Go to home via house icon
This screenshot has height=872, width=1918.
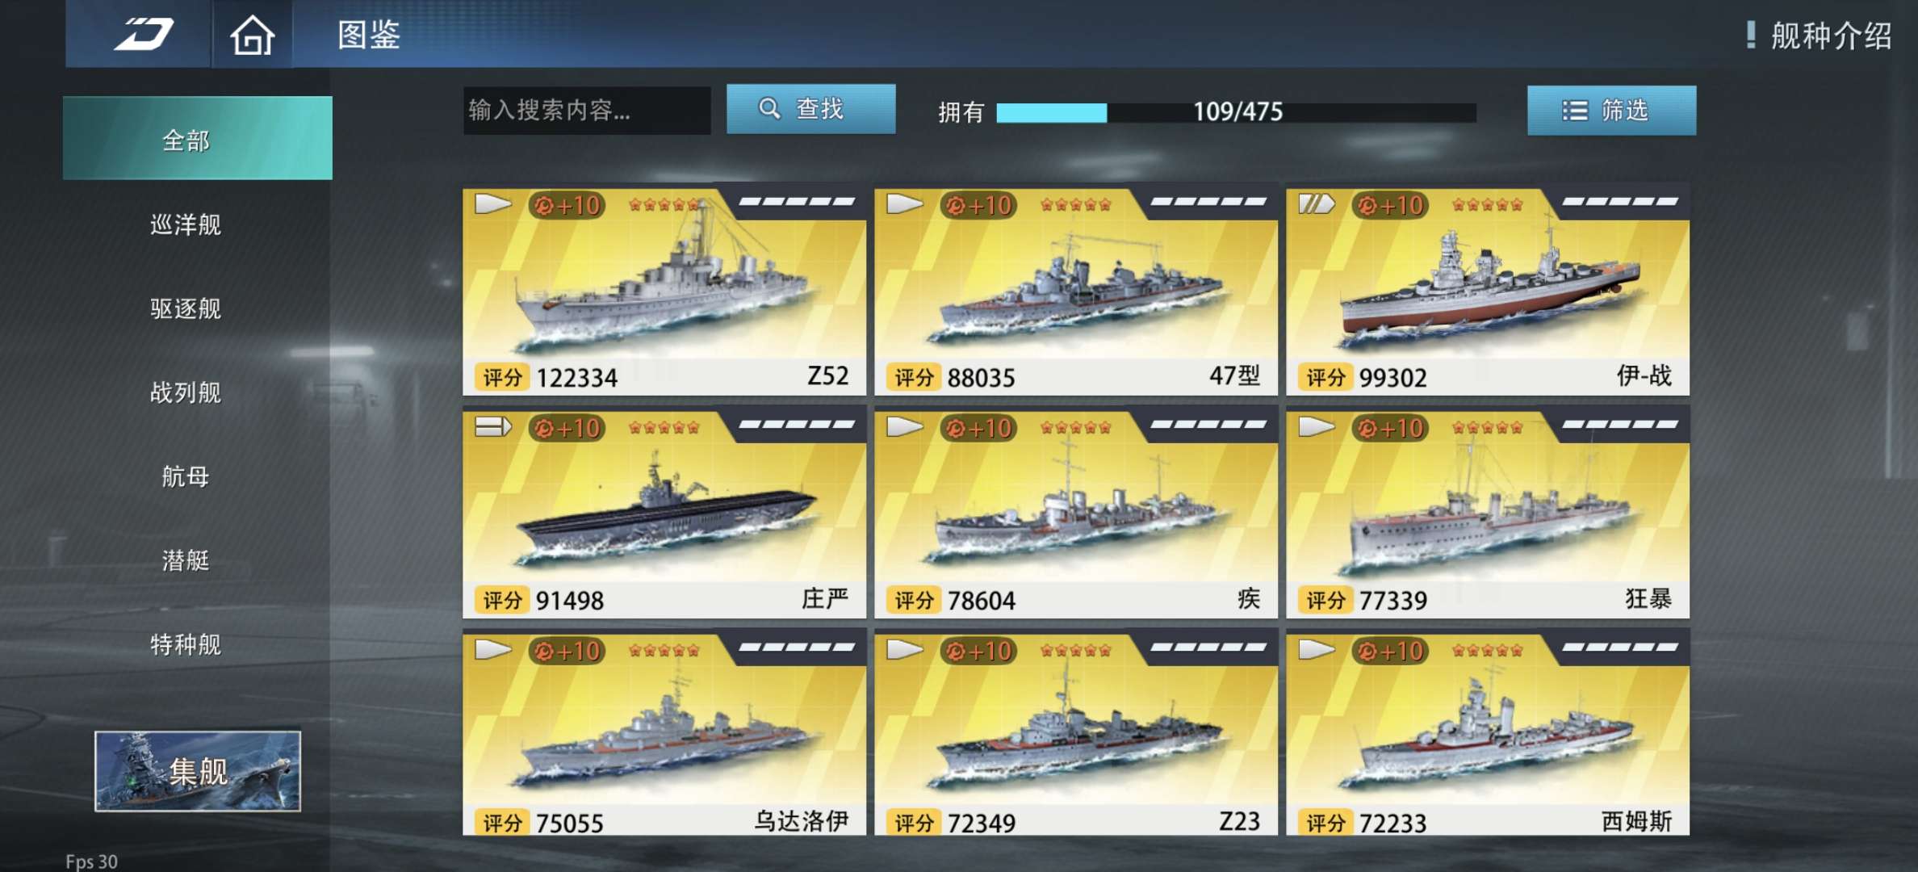click(252, 35)
